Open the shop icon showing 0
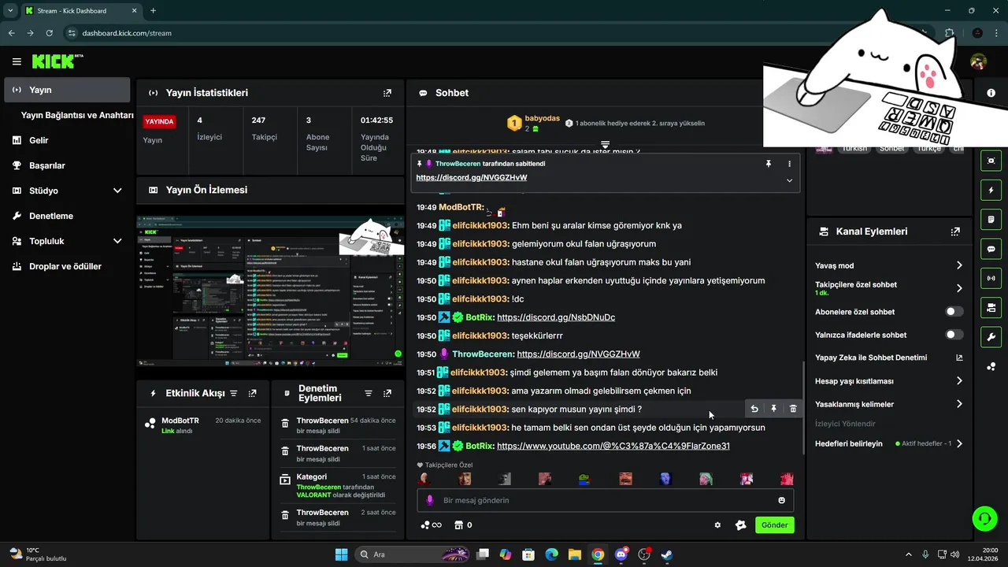Viewport: 1008px width, 567px height. (463, 525)
